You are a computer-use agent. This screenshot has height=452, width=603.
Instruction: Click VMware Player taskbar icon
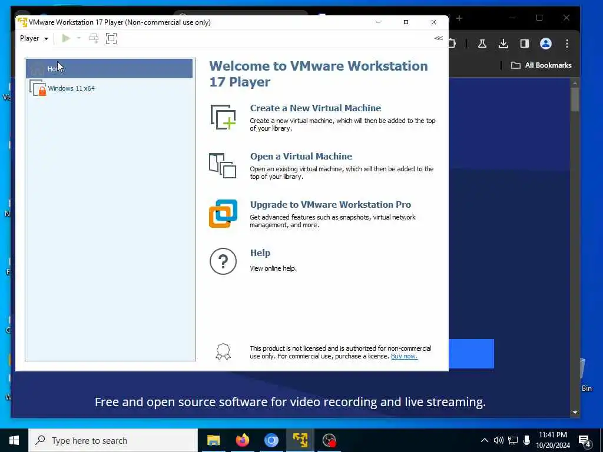pyautogui.click(x=300, y=440)
